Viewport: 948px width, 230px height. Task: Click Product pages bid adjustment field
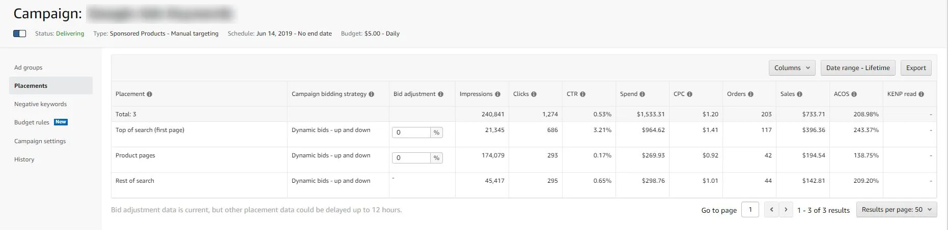(411, 158)
